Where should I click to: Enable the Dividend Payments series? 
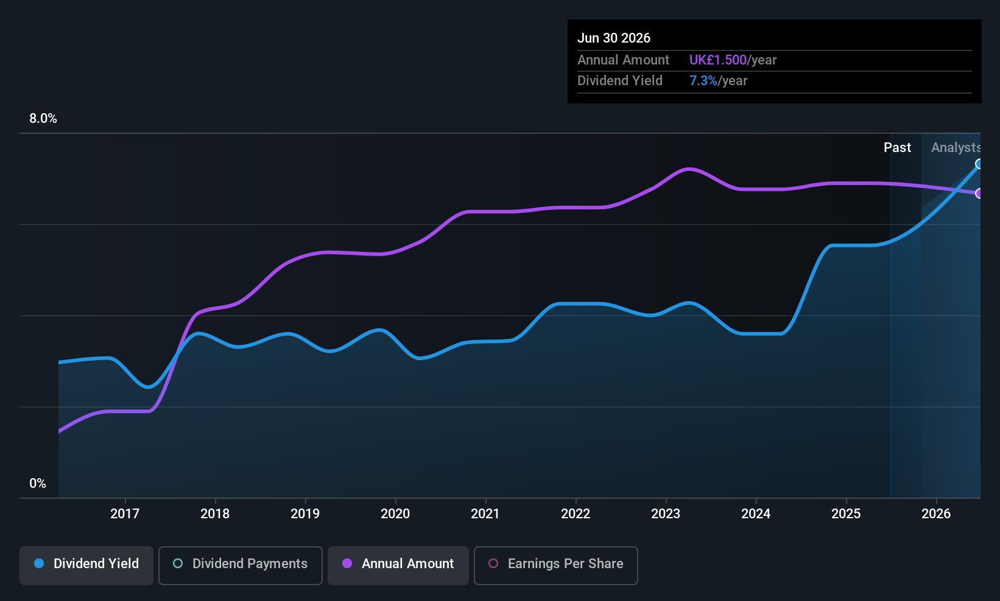click(240, 565)
